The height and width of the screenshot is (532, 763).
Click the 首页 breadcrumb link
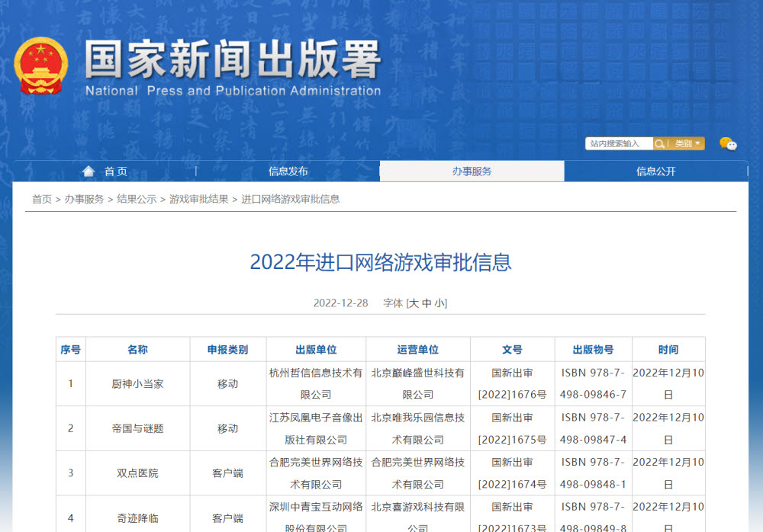[x=42, y=199]
